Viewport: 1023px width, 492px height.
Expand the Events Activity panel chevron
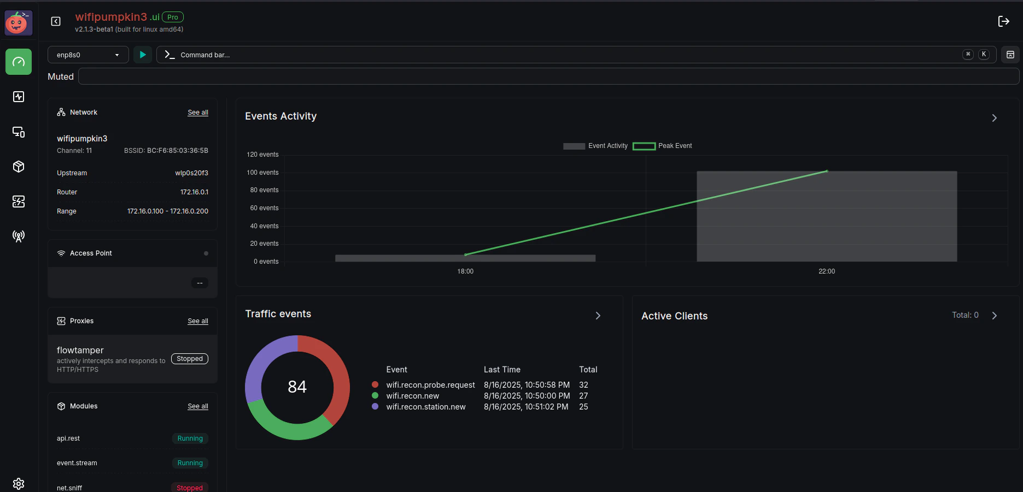[995, 118]
